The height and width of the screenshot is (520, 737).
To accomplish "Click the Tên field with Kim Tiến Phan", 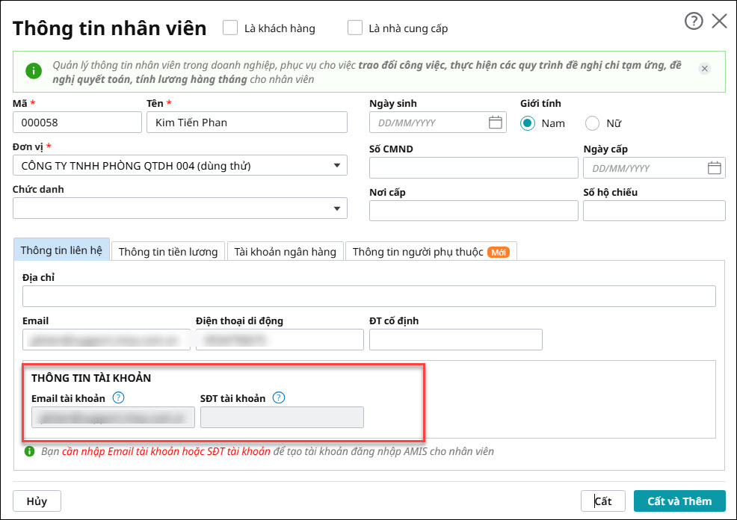I will (247, 122).
